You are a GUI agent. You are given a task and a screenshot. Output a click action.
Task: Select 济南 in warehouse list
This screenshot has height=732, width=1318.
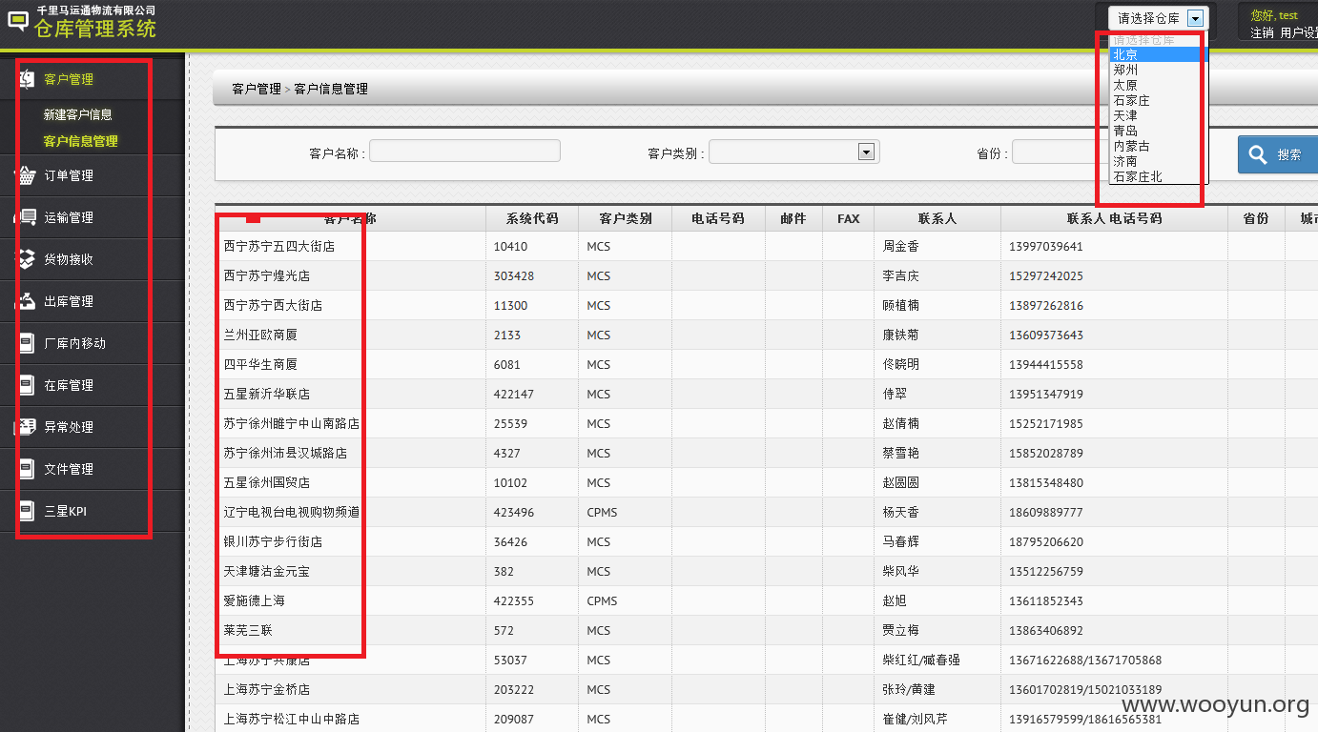tap(1159, 161)
